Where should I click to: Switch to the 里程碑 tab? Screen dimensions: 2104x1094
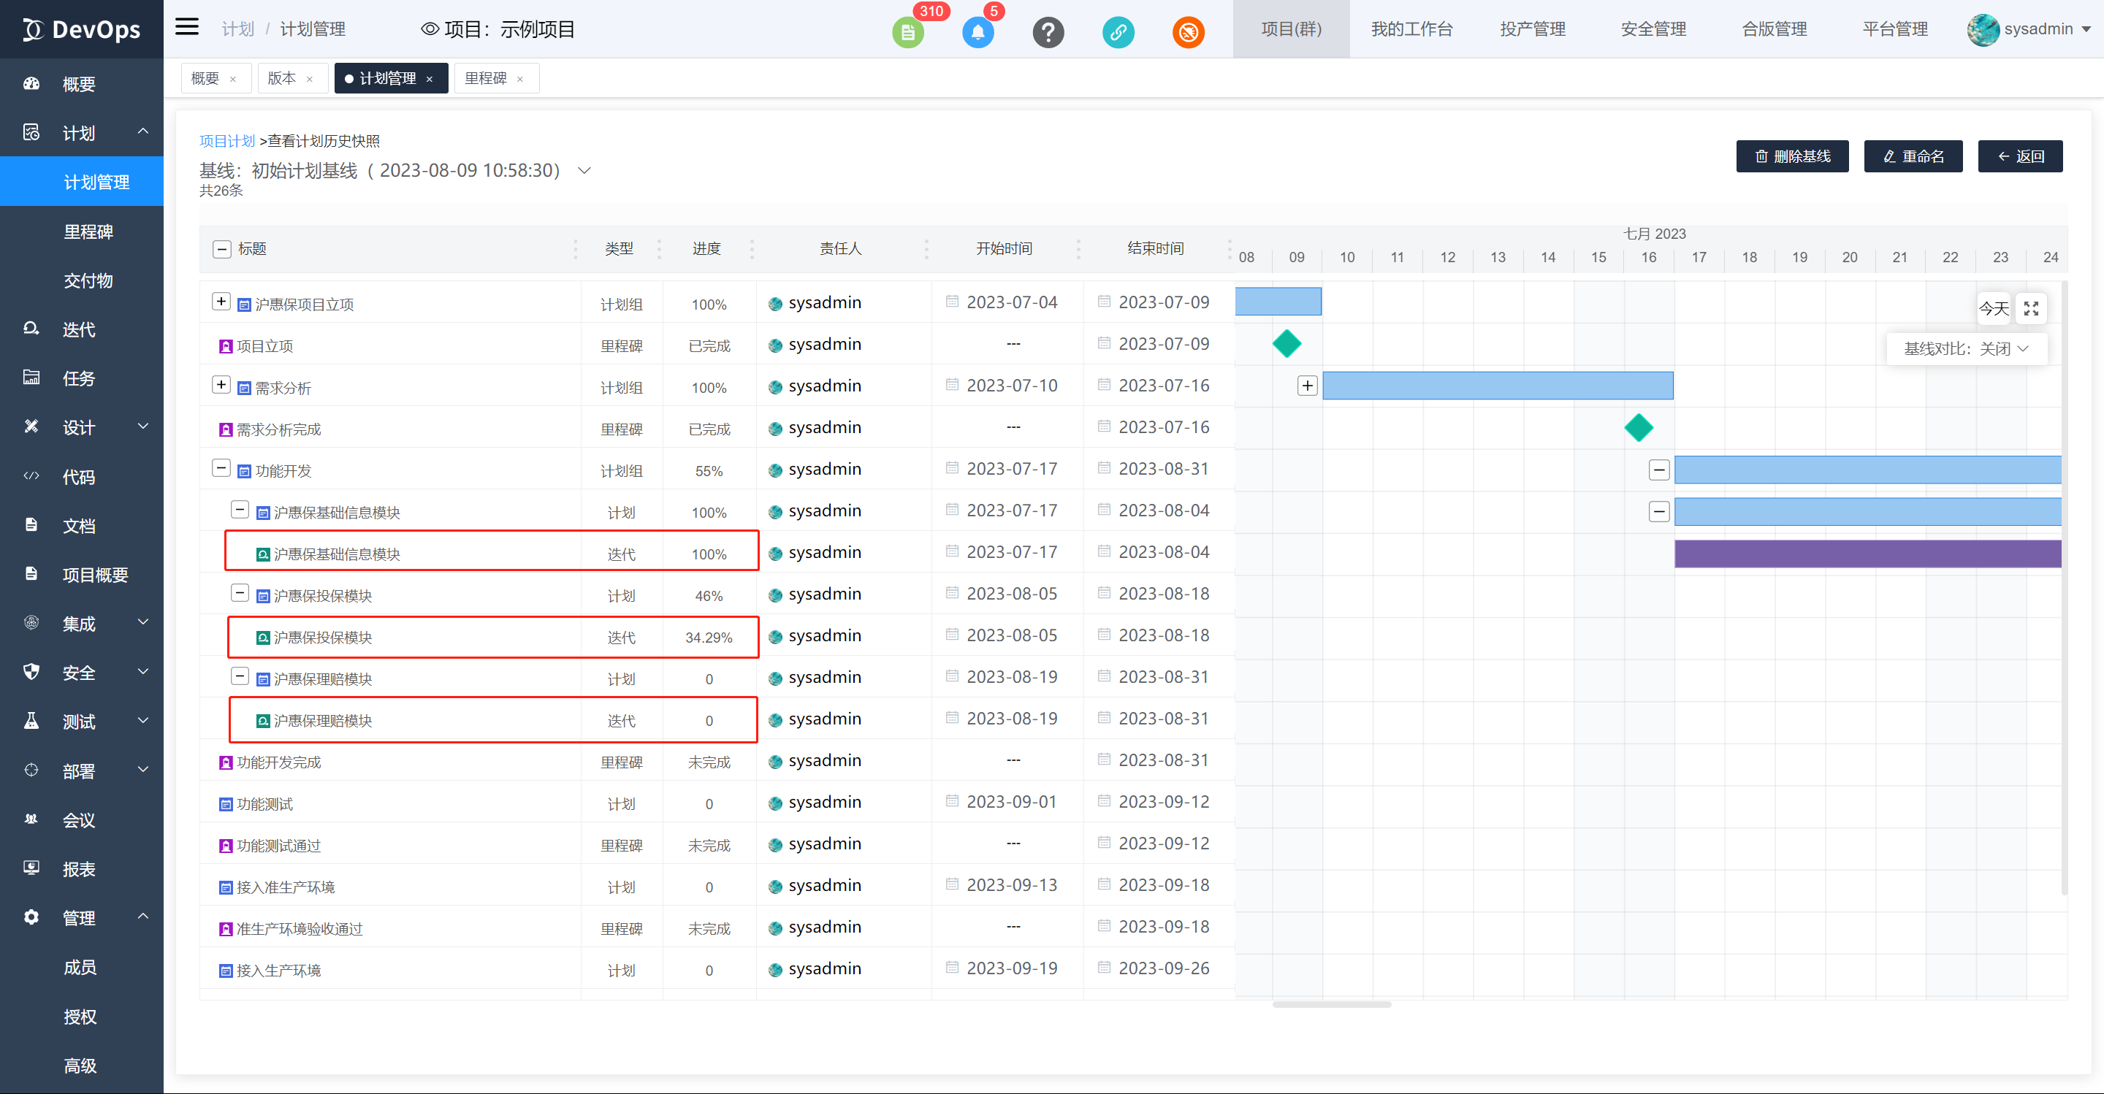(486, 78)
